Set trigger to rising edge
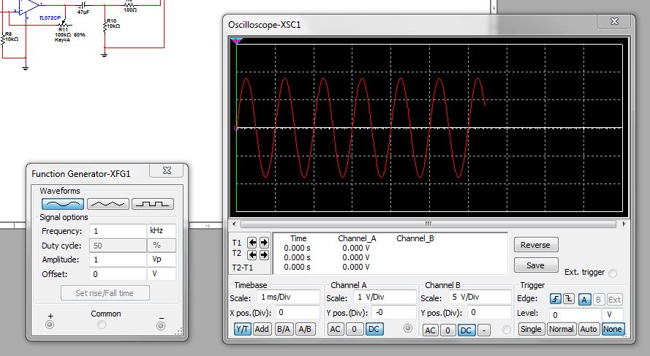 pyautogui.click(x=556, y=299)
